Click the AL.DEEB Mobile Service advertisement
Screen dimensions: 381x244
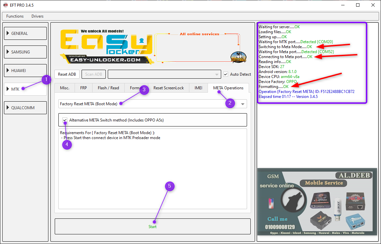[317, 202]
